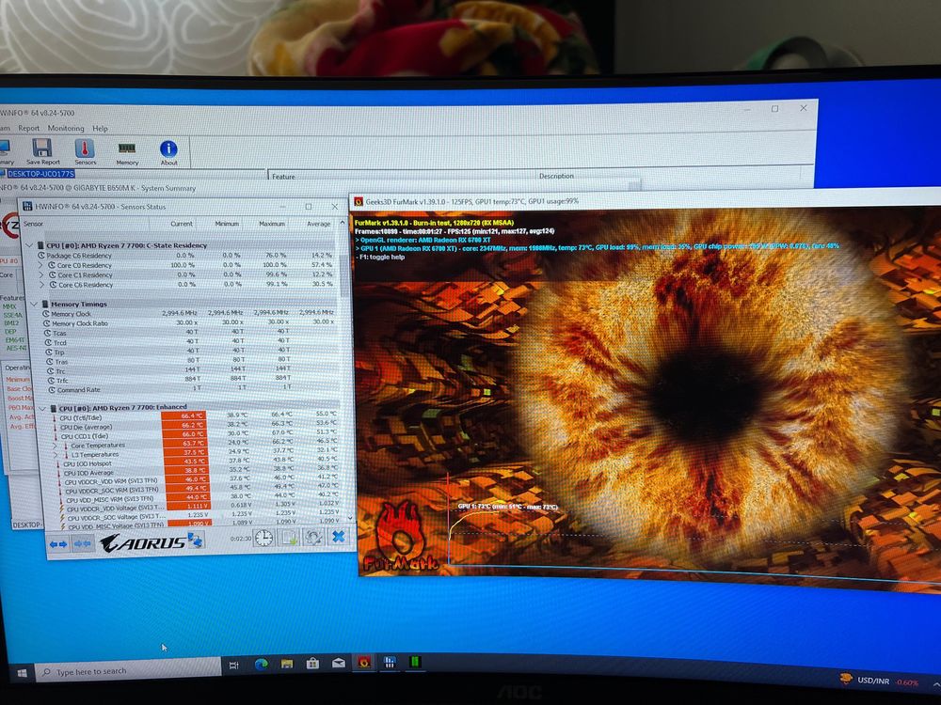Viewport: 941px width, 705px height.
Task: Click the HWiNFO taskbar icon
Action: click(x=390, y=662)
